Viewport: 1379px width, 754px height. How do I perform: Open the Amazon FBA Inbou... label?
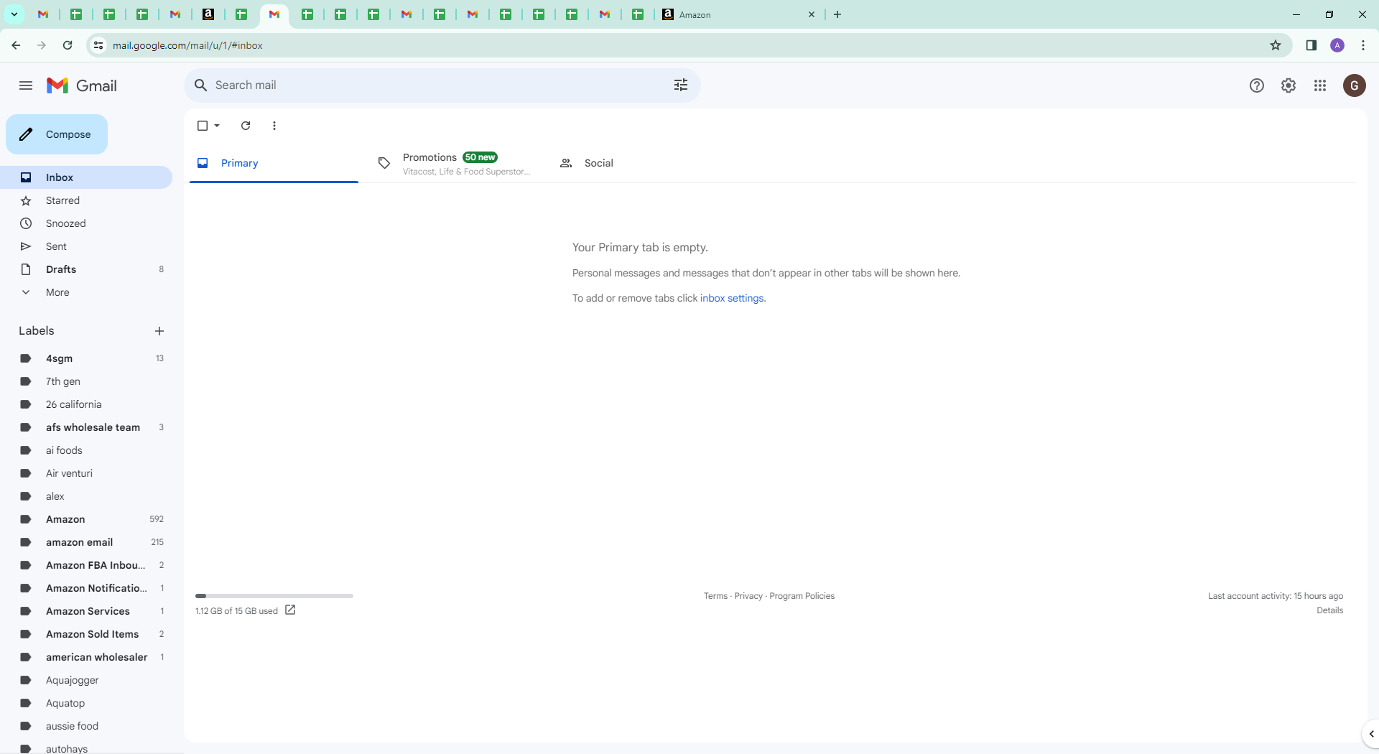tap(86, 565)
